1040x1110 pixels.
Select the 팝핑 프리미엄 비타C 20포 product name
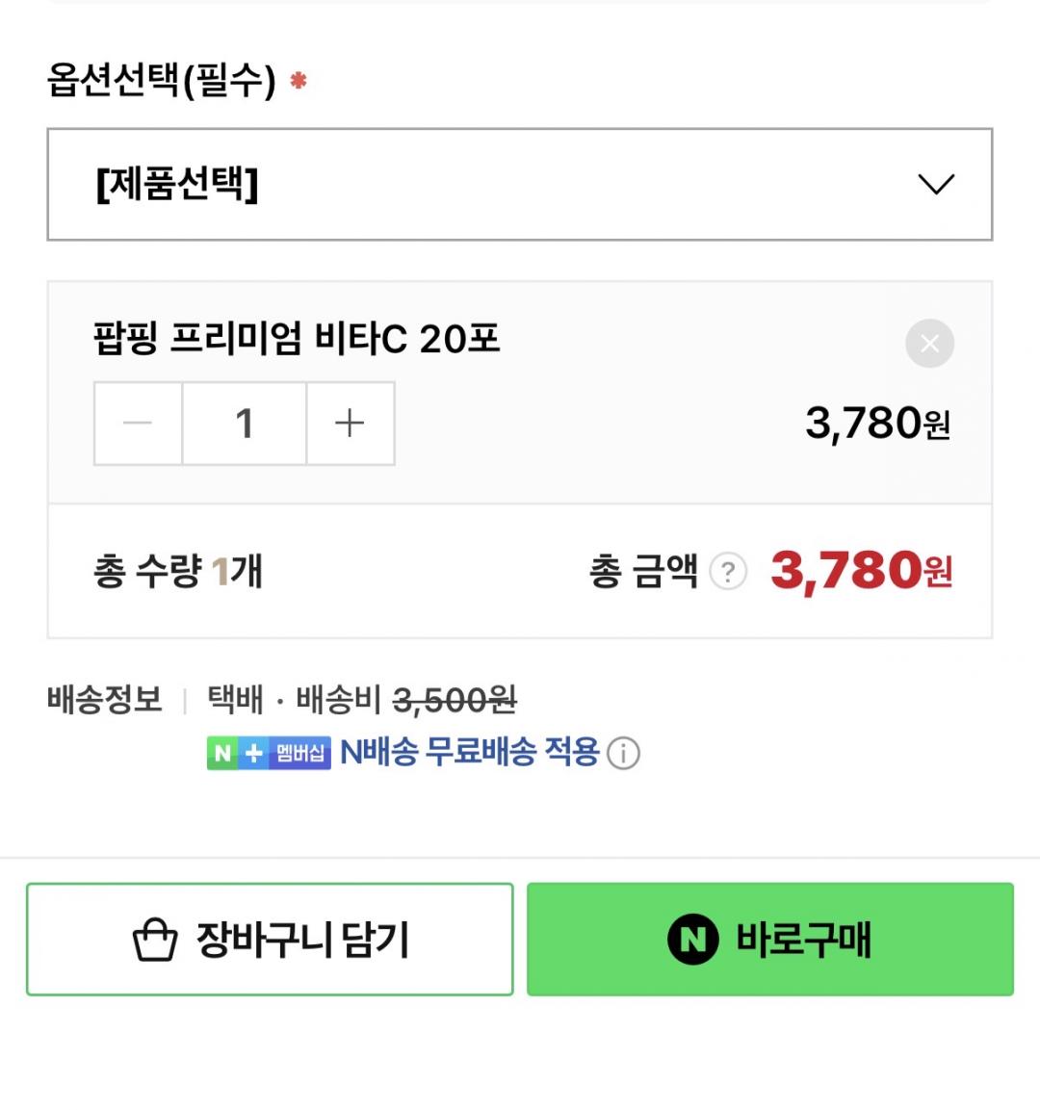click(297, 339)
